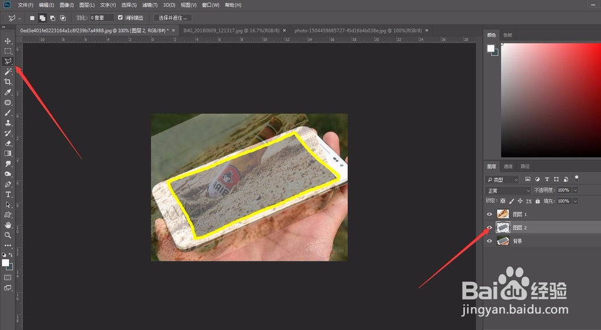Toggle prevent artboard auto-nesting lock

[529, 201]
